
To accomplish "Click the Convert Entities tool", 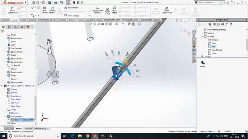I will point(52,10).
